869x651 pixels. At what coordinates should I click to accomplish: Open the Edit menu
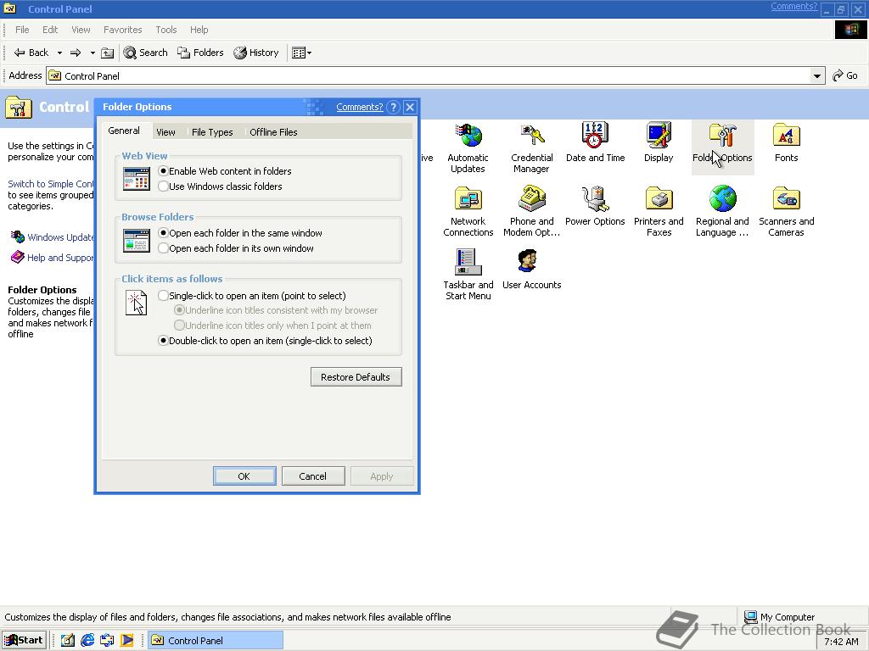[50, 30]
